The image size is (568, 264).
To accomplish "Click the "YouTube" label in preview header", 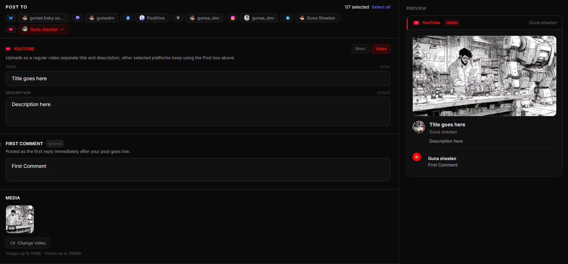I will (431, 23).
